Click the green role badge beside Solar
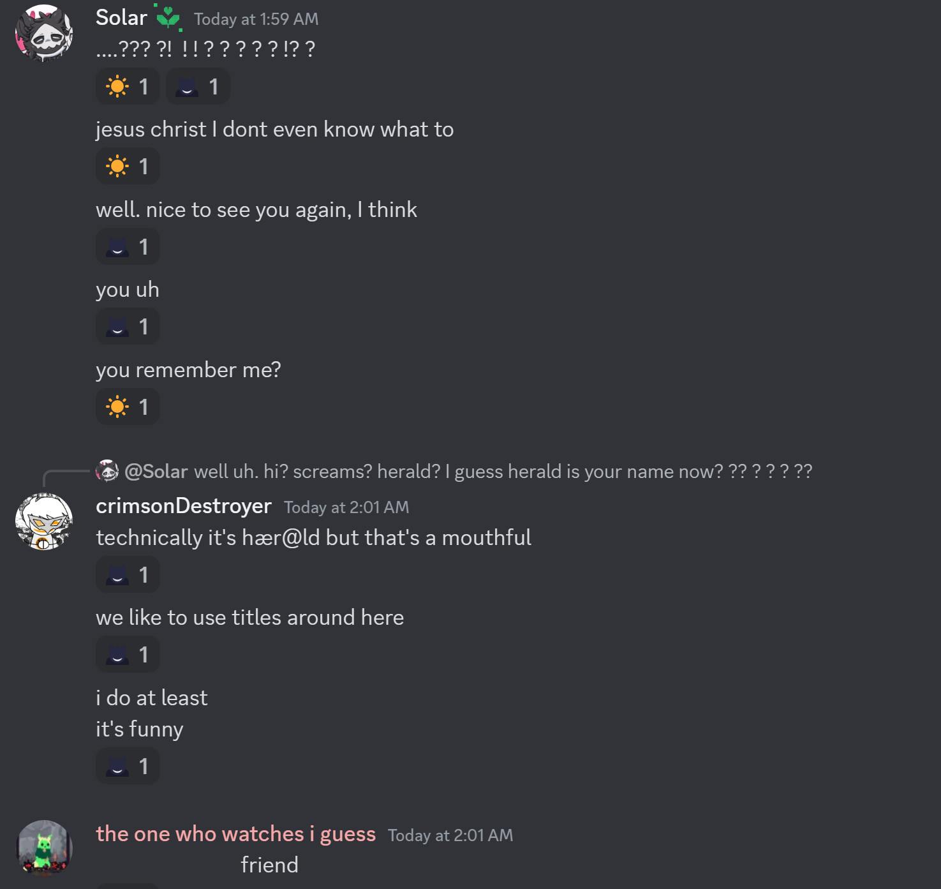The width and height of the screenshot is (941, 889). (168, 18)
